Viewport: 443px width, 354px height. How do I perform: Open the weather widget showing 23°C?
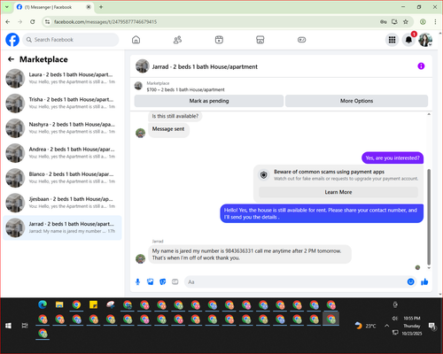click(366, 326)
